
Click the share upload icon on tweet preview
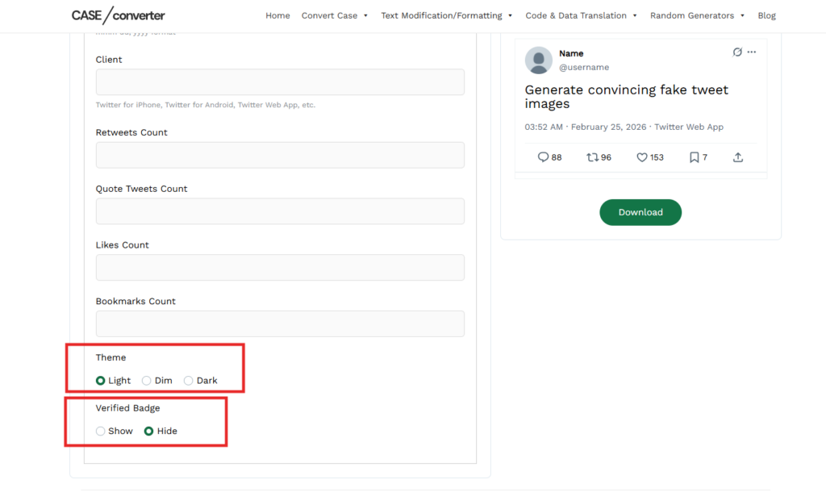[738, 157]
